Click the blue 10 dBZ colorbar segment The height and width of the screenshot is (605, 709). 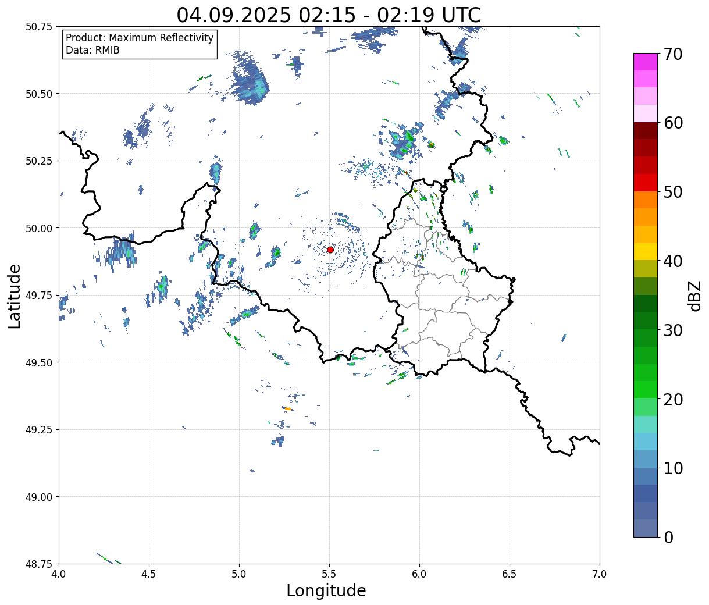tap(646, 476)
